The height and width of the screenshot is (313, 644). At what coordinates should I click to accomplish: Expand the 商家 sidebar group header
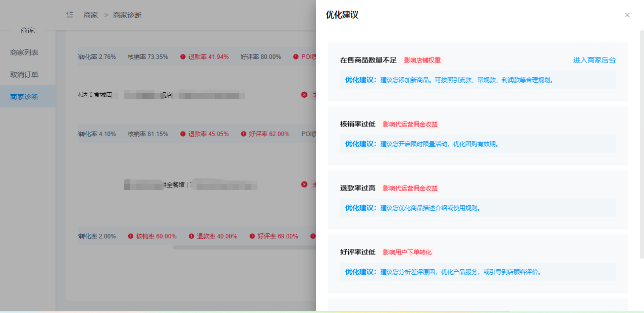[x=28, y=30]
